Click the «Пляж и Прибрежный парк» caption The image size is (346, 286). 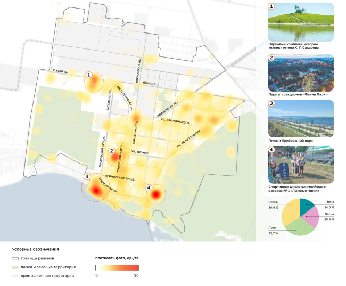point(292,141)
